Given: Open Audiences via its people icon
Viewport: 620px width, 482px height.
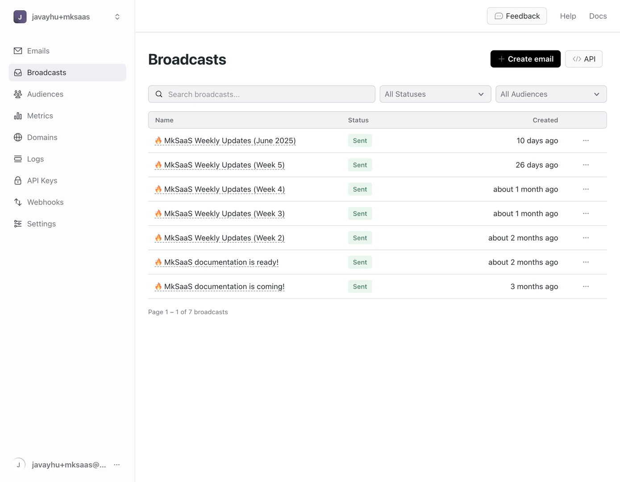Looking at the screenshot, I should point(18,94).
